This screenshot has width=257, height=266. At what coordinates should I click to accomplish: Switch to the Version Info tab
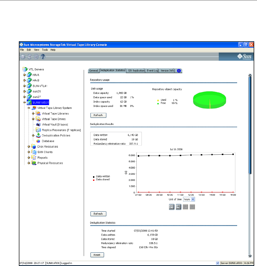point(167,71)
